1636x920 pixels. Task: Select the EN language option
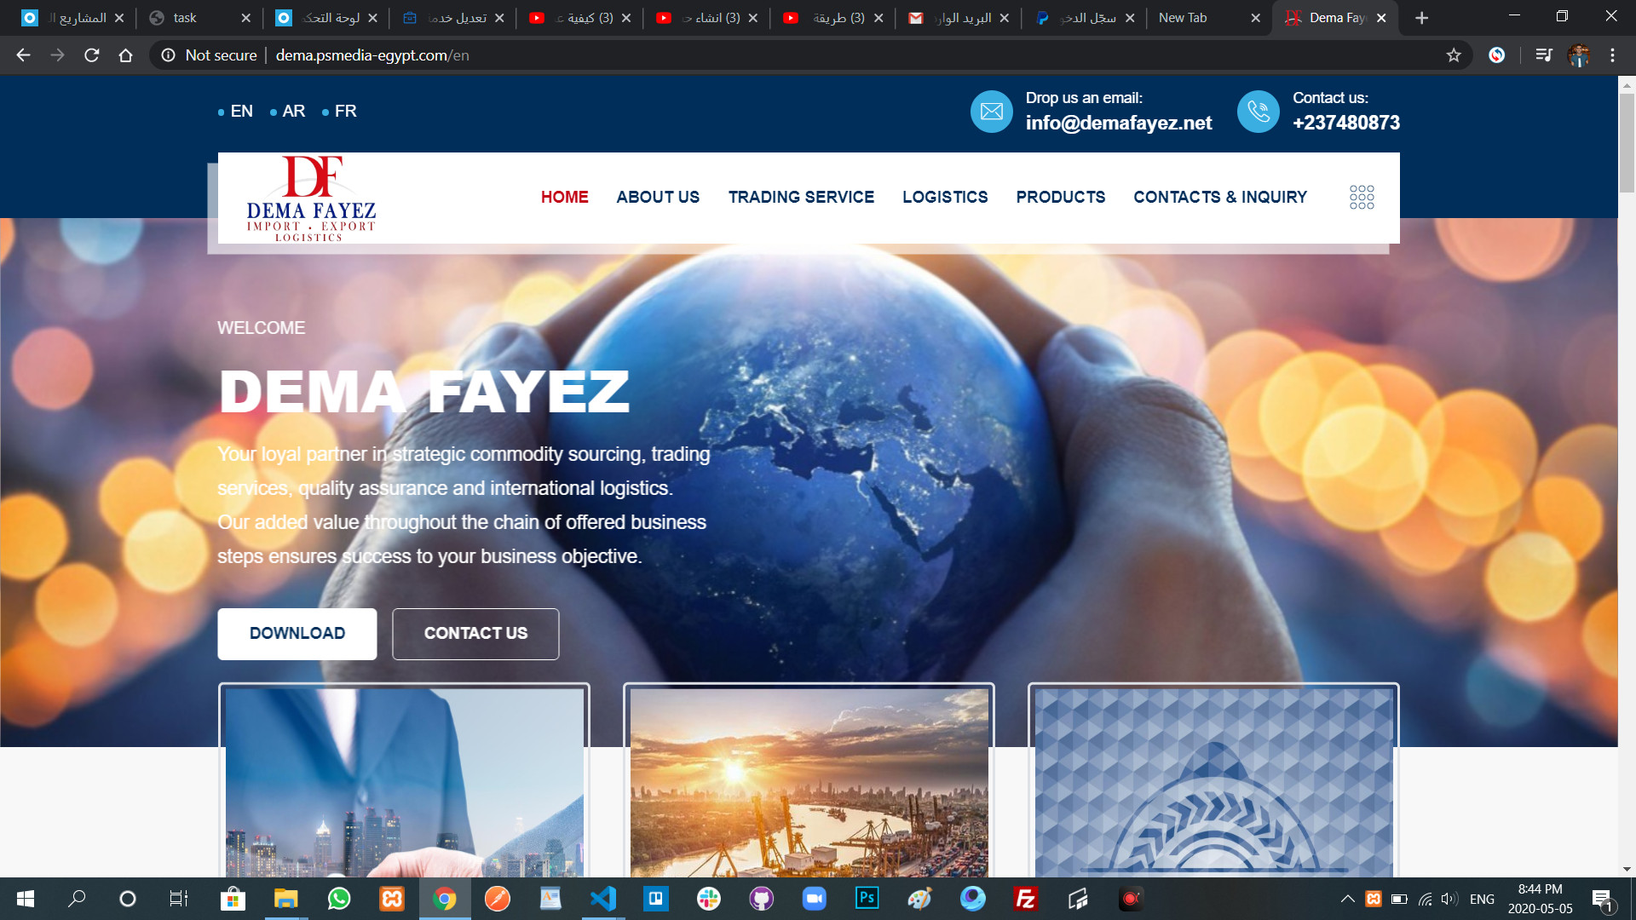[241, 112]
